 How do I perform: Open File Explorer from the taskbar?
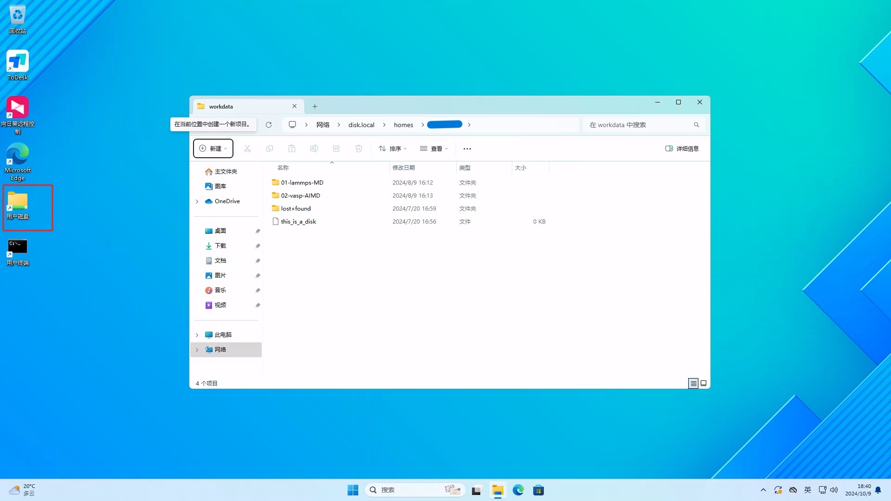pos(497,490)
